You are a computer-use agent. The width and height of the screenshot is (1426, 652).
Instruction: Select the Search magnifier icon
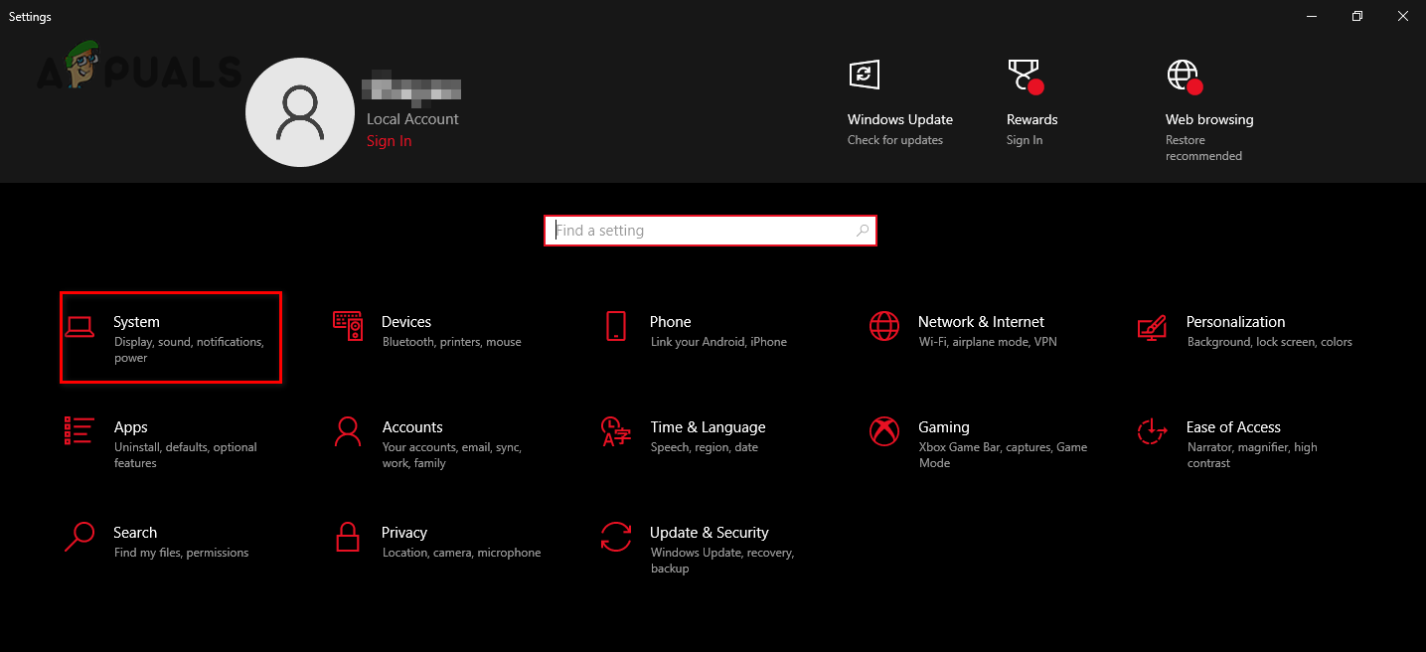79,537
